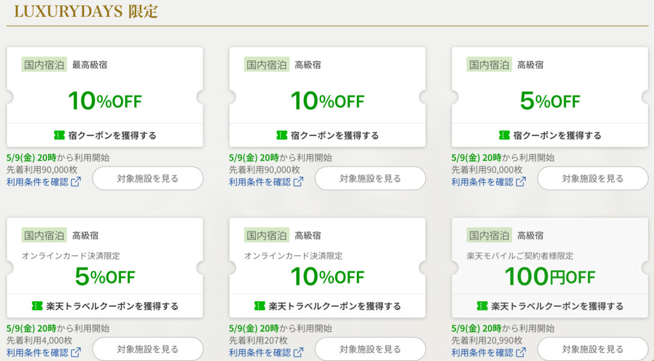This screenshot has width=654, height=361.
Task: Get the 楽天モバイル 100円OFF coupon
Action: click(550, 306)
